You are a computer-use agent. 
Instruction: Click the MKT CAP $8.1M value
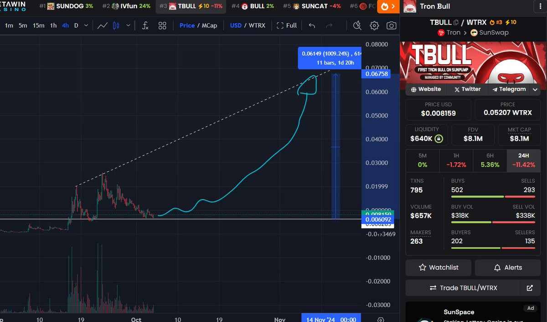coord(519,138)
